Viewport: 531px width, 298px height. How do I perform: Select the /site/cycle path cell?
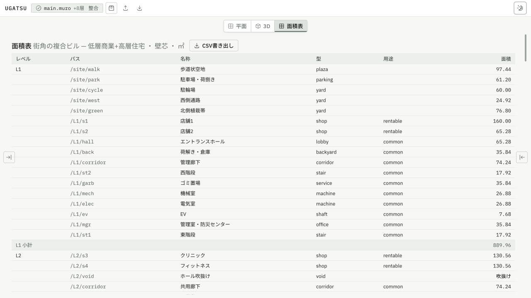pos(87,90)
